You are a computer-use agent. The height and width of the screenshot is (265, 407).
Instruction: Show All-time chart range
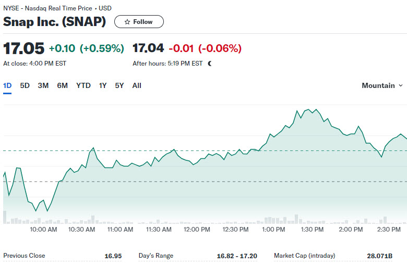(137, 85)
